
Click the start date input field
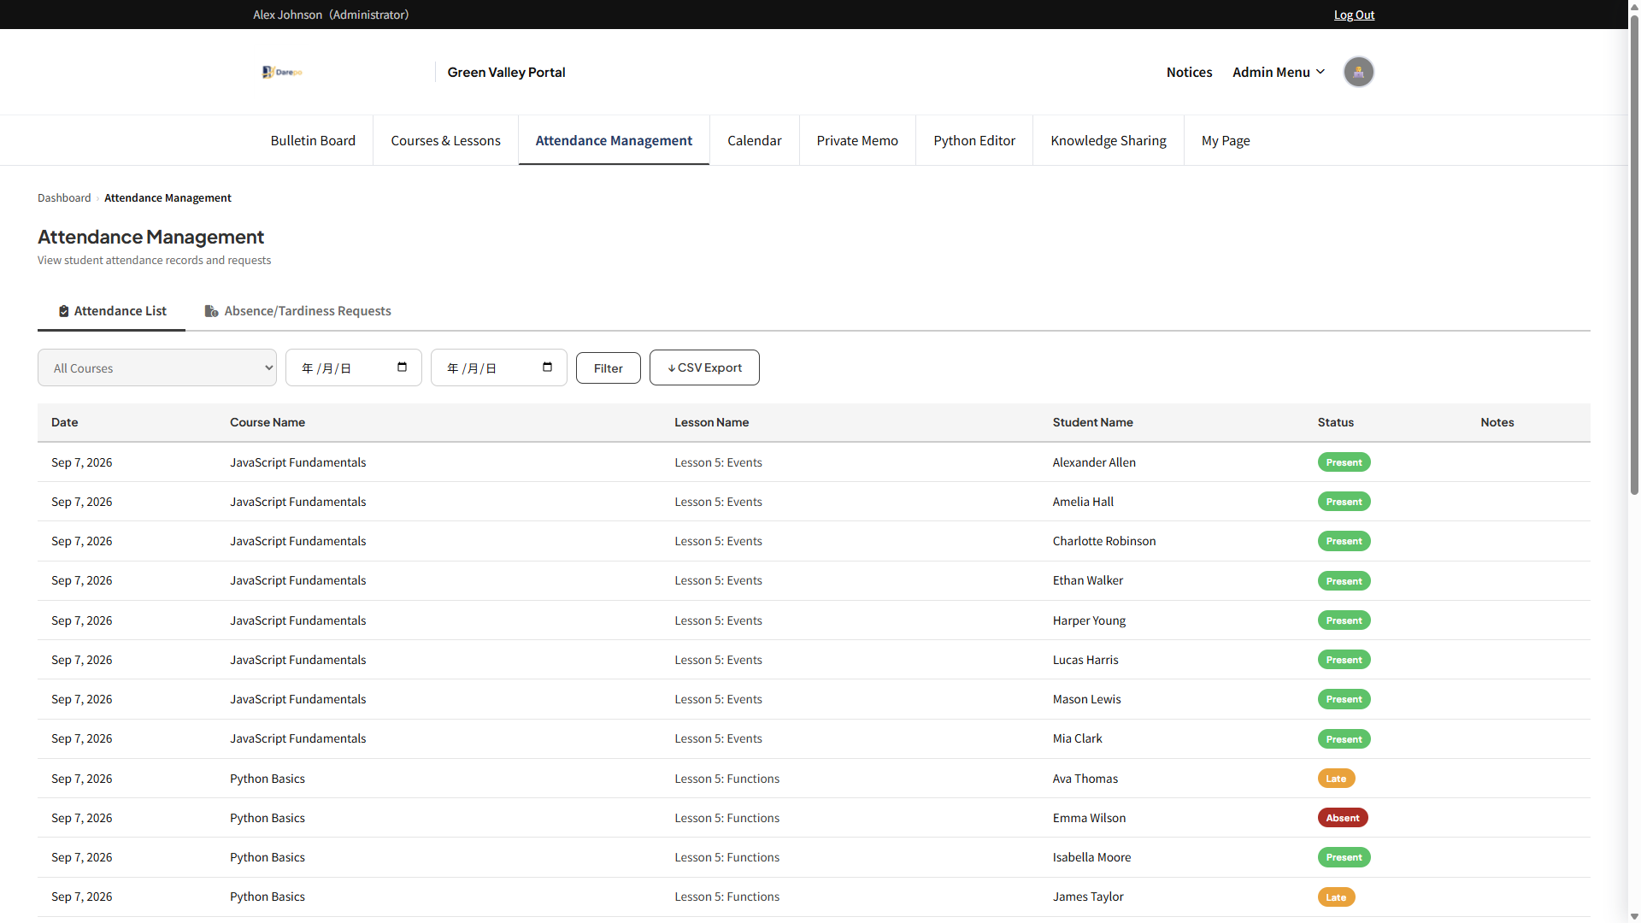pyautogui.click(x=354, y=367)
